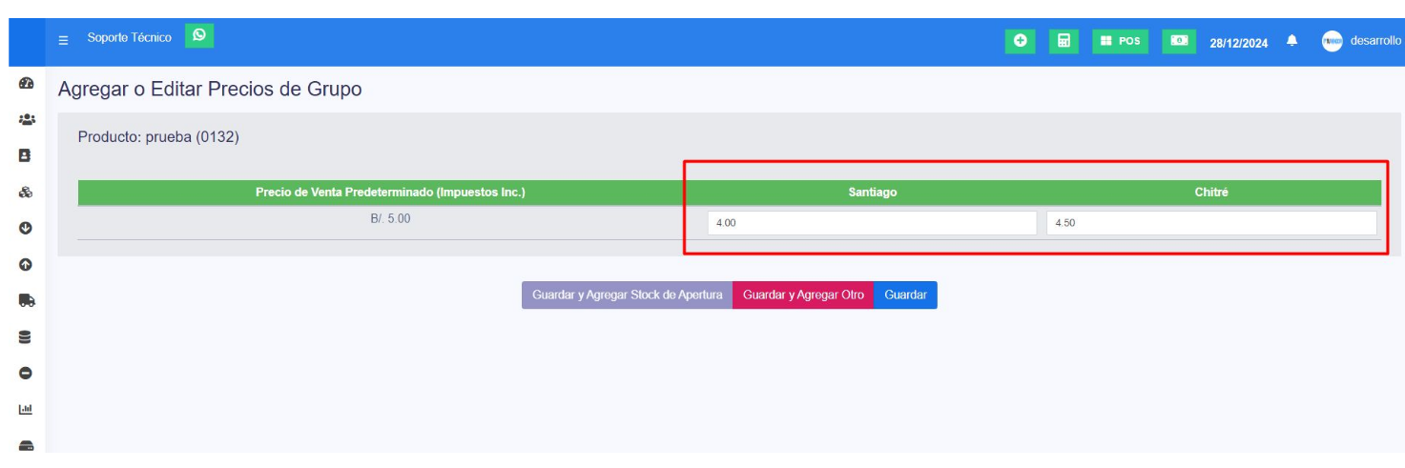Click the Santiago price input field

pos(872,223)
